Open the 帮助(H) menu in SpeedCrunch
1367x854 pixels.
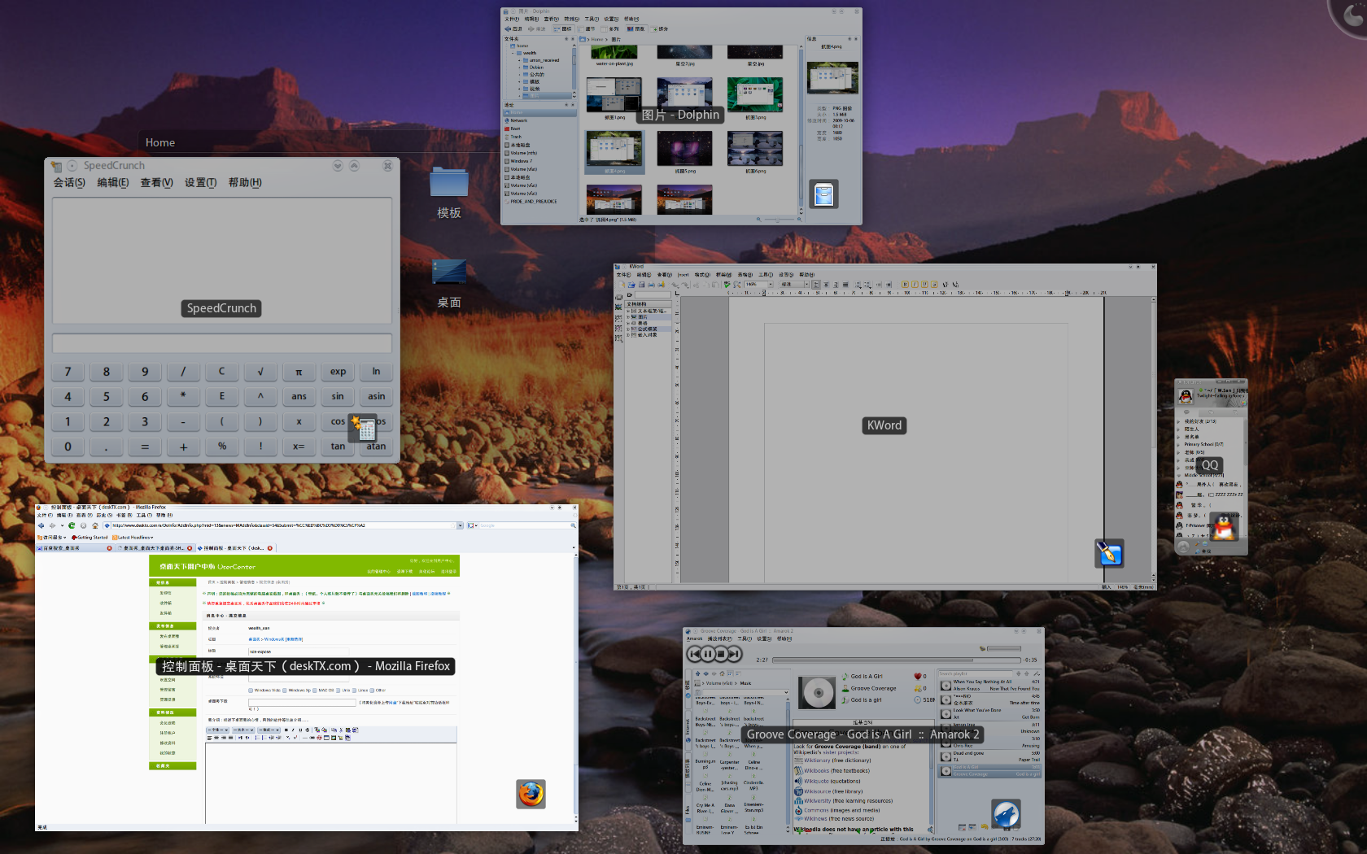(245, 183)
